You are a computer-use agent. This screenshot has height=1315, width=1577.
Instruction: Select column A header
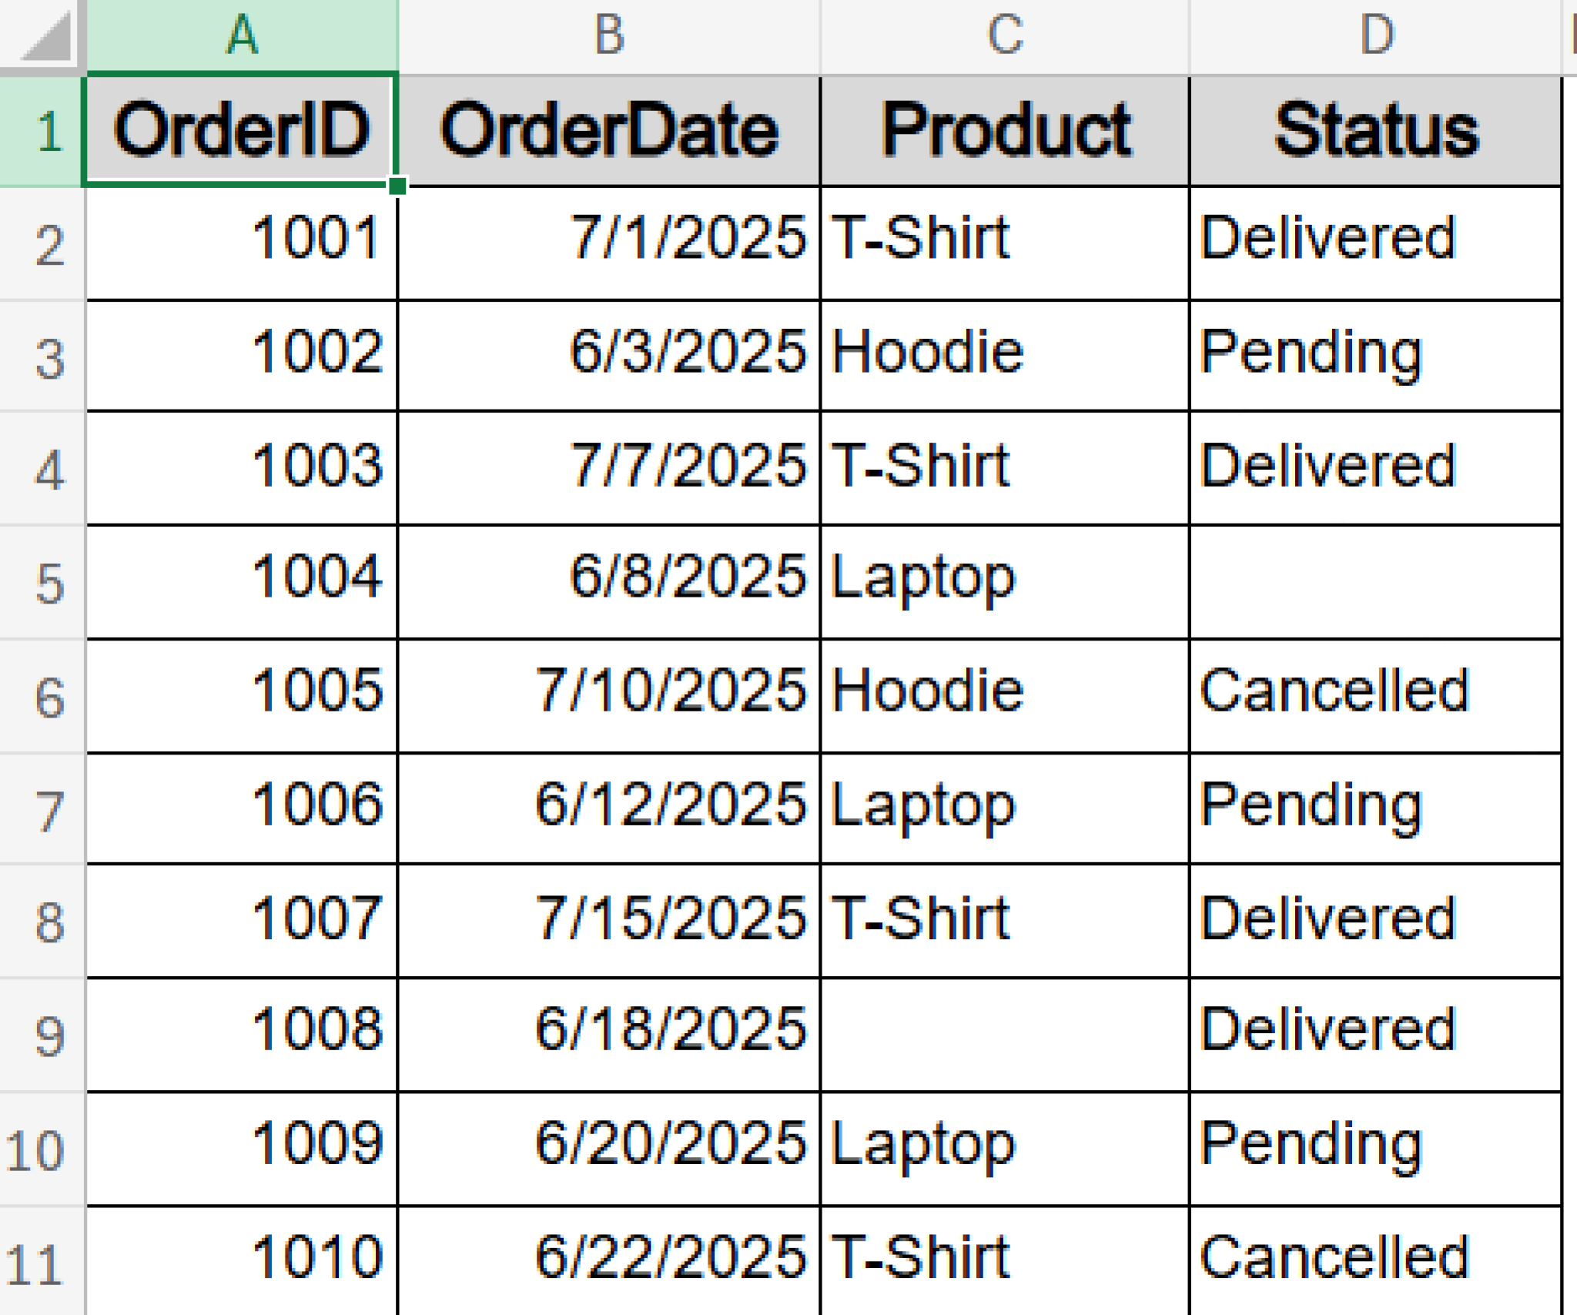[x=242, y=35]
